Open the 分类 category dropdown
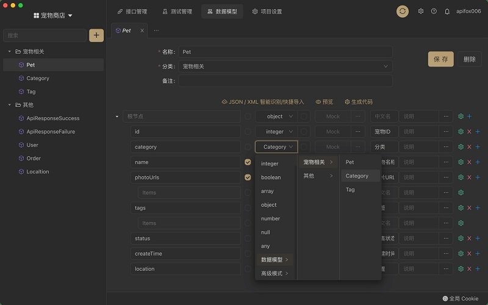Screen dimensions: 488x305 coord(285,66)
